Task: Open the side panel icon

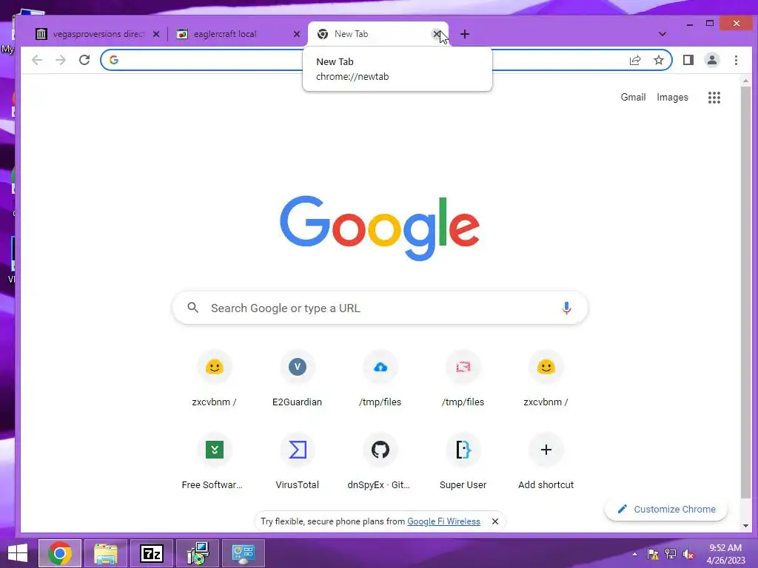Action: tap(688, 60)
